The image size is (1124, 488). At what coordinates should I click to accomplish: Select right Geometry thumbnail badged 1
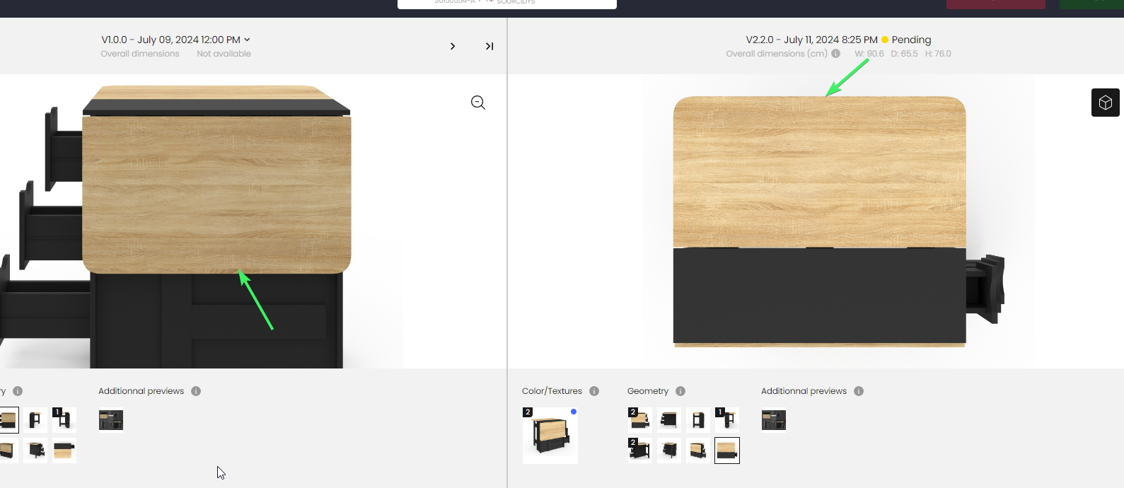tap(726, 420)
